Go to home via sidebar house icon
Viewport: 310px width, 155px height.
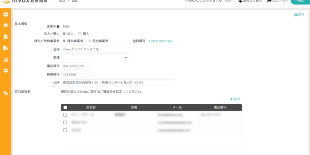(x=6, y=25)
